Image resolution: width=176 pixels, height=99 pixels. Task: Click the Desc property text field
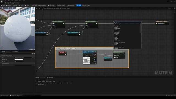pyautogui.click(x=23, y=65)
